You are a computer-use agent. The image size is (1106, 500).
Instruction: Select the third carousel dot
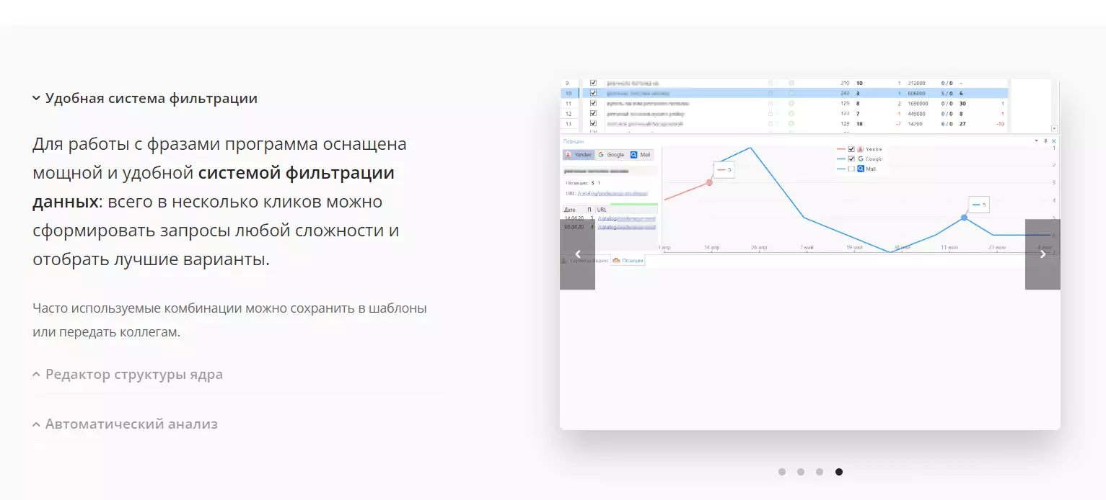click(820, 472)
